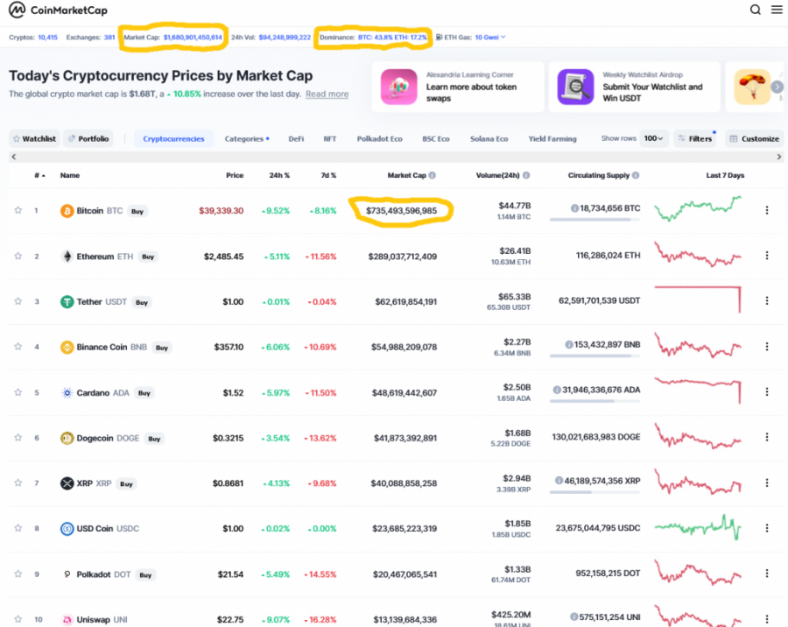
Task: Advance the promo cards carousel
Action: pos(777,87)
